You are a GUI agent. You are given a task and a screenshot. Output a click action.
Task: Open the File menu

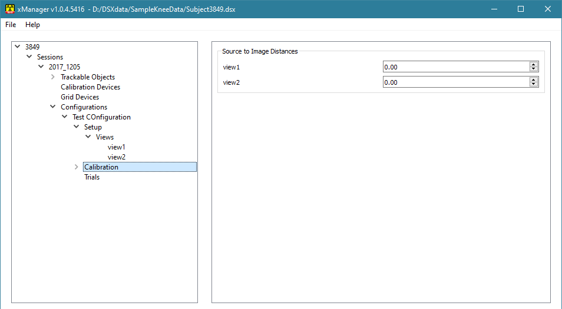tap(11, 25)
